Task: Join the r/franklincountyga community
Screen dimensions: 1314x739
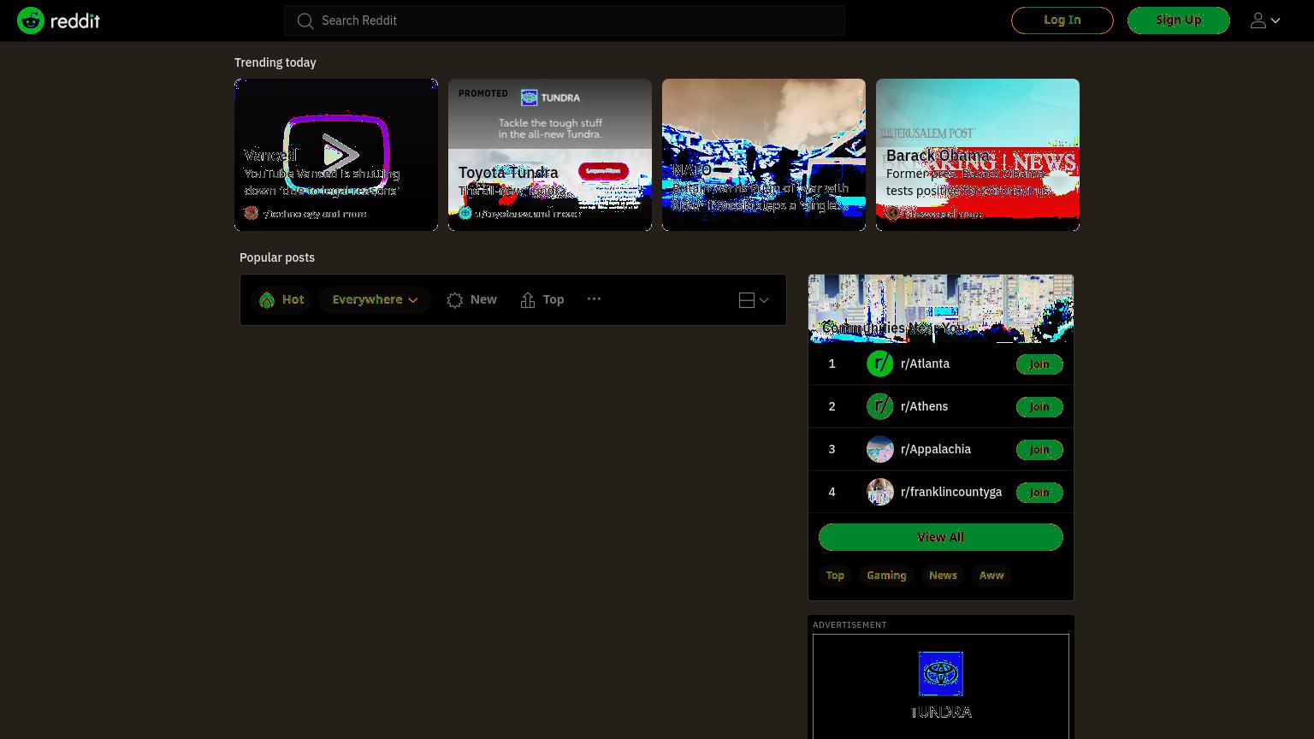Action: (1039, 493)
